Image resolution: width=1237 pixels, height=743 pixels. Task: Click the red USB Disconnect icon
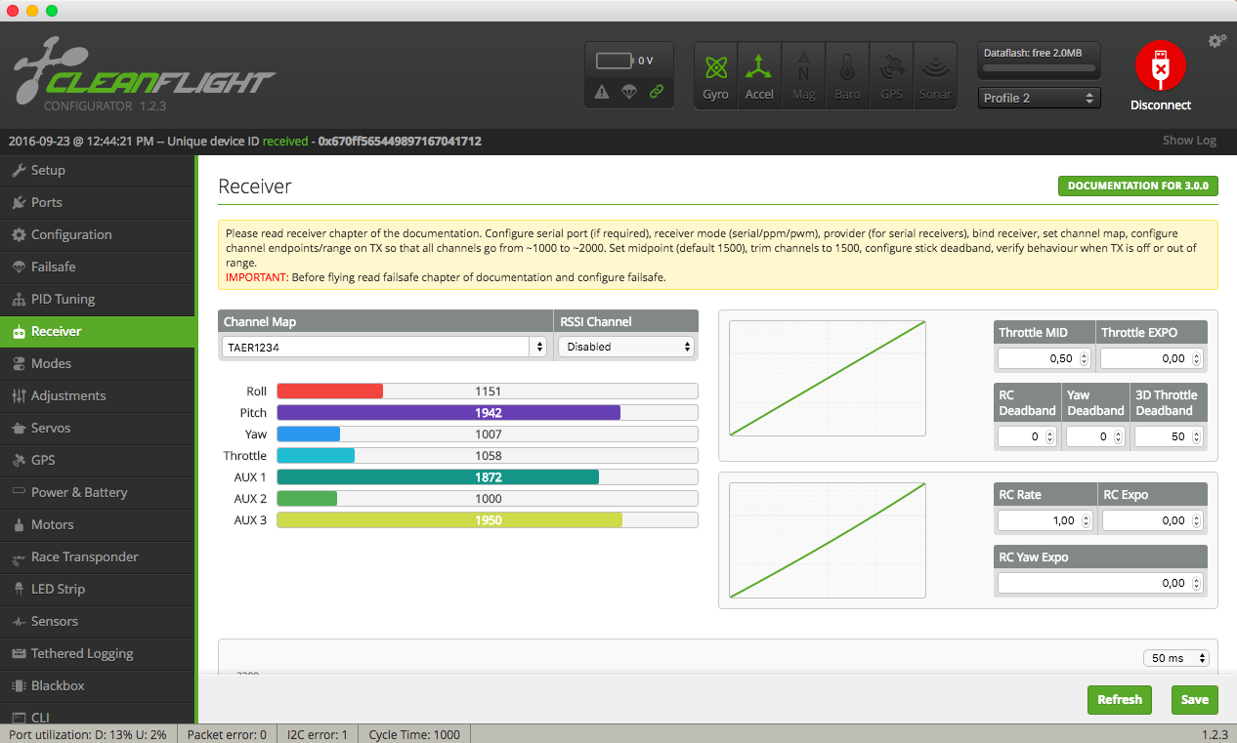click(x=1160, y=67)
